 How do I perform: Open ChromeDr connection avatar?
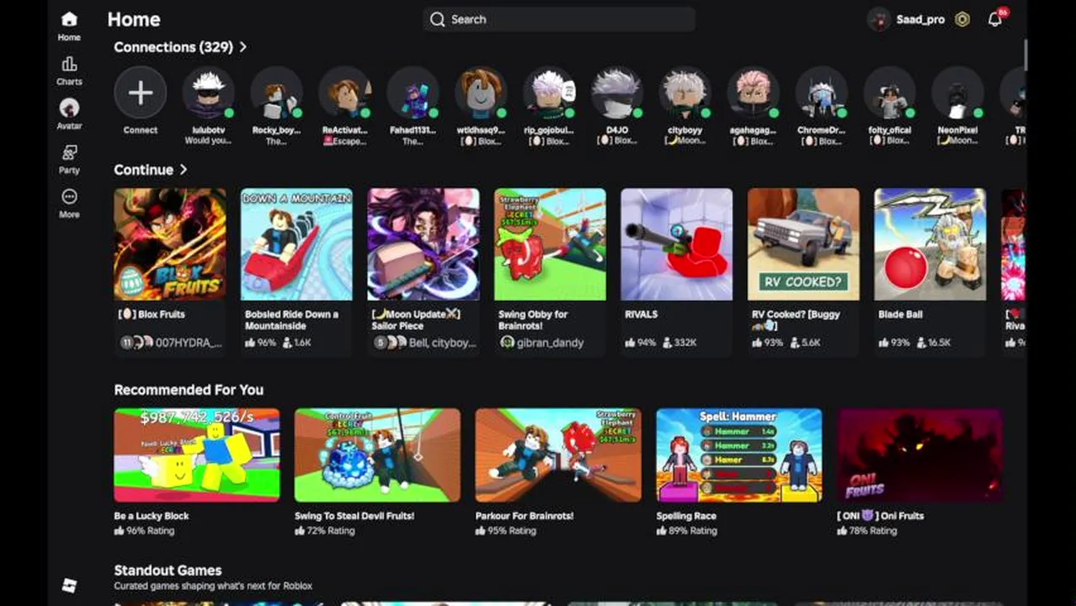tap(821, 93)
